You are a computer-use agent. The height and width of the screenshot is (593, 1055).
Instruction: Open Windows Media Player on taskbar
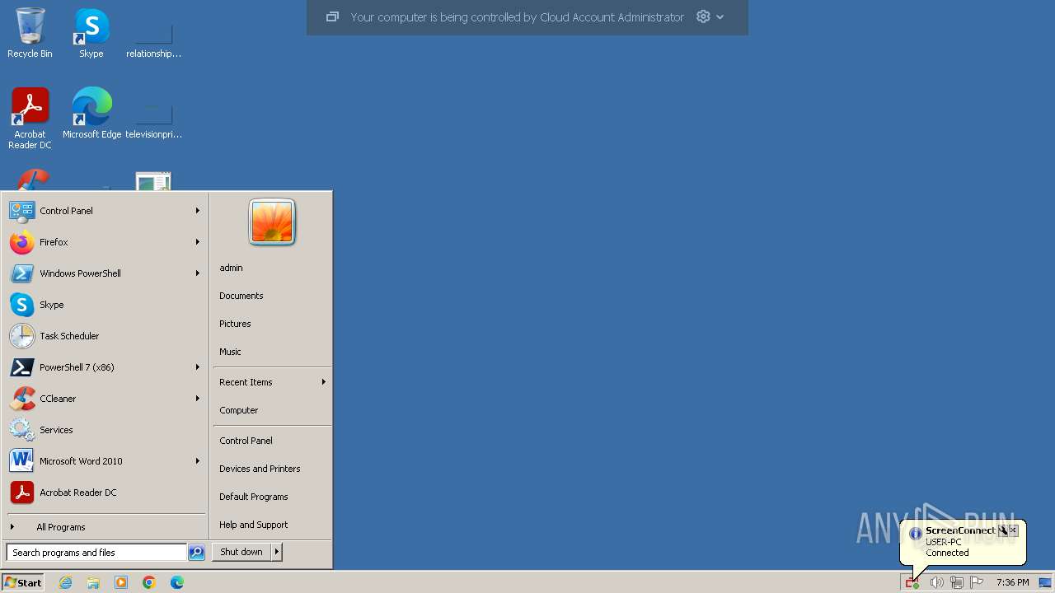[x=121, y=582]
